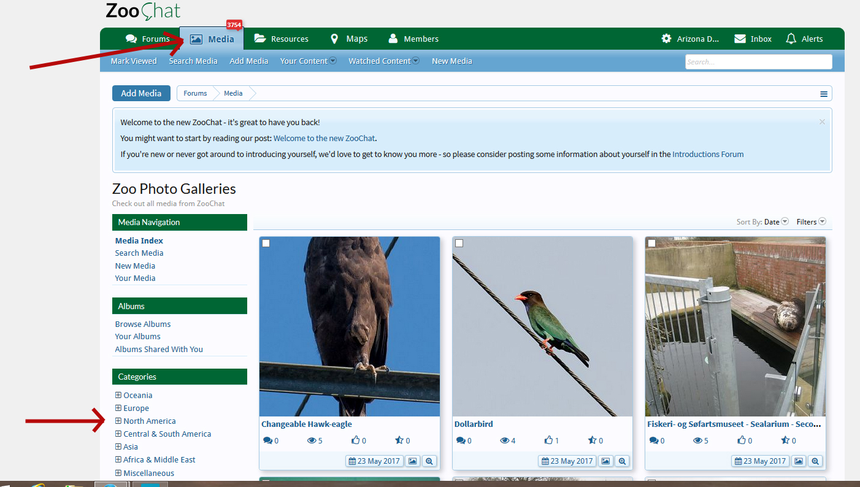Click the Inbox envelope icon
Screen dimensions: 860x487
(740, 39)
